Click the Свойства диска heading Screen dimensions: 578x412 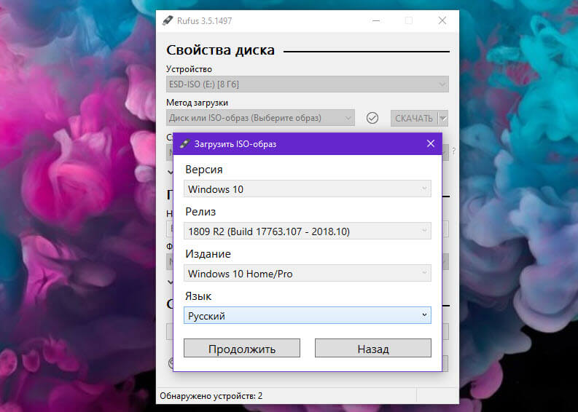point(220,50)
